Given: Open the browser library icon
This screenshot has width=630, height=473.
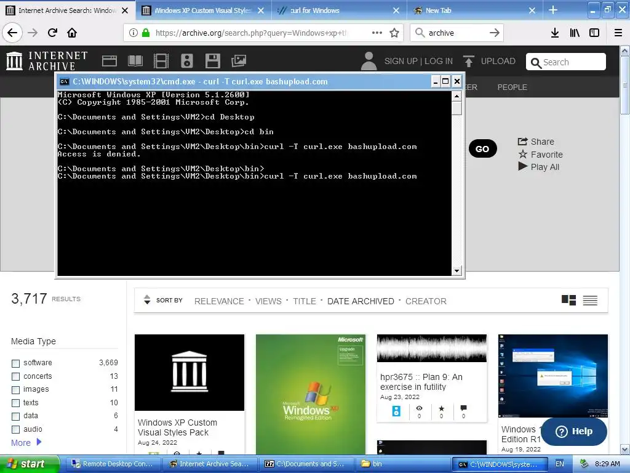Looking at the screenshot, I should (x=575, y=33).
